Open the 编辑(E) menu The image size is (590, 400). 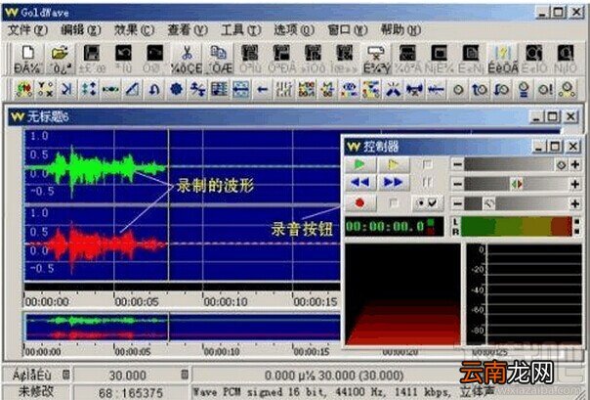[80, 29]
